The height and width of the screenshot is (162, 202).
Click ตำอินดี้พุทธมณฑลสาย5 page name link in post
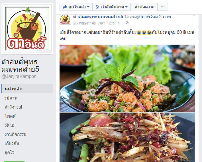98,17
